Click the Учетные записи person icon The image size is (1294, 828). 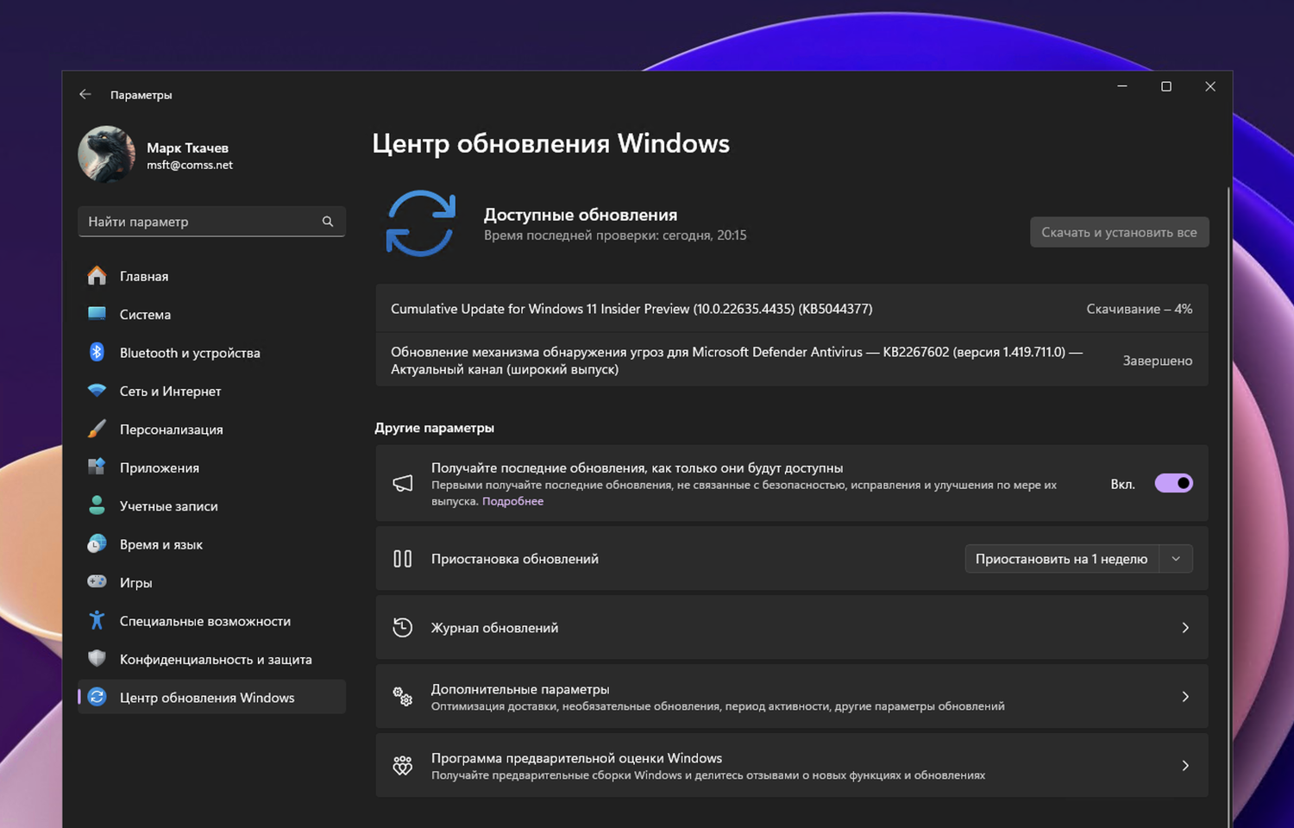point(97,505)
